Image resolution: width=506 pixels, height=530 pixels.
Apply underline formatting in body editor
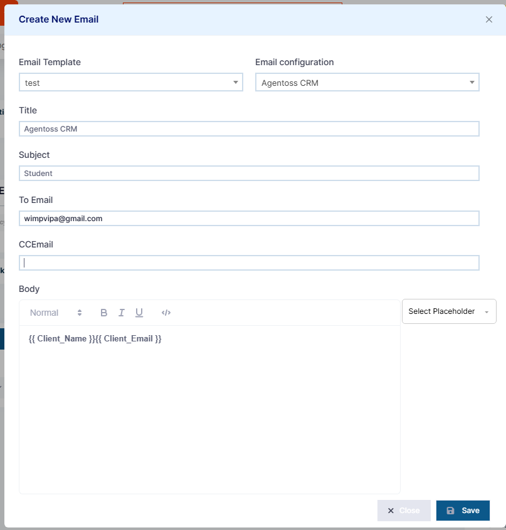pyautogui.click(x=139, y=313)
